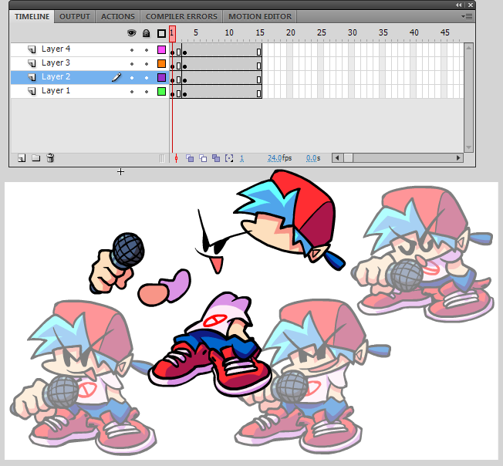The width and height of the screenshot is (503, 466).
Task: Click the lock icon column header
Action: coord(147,33)
